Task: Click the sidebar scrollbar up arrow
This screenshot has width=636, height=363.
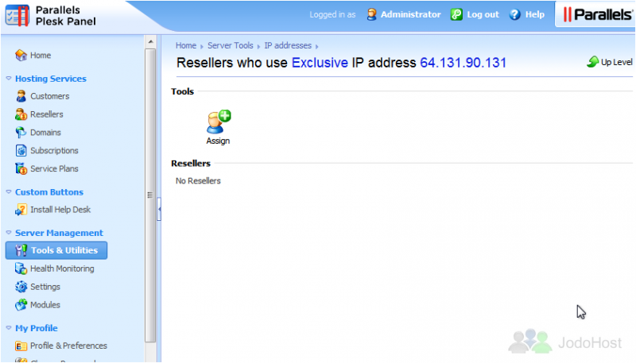Action: point(150,42)
